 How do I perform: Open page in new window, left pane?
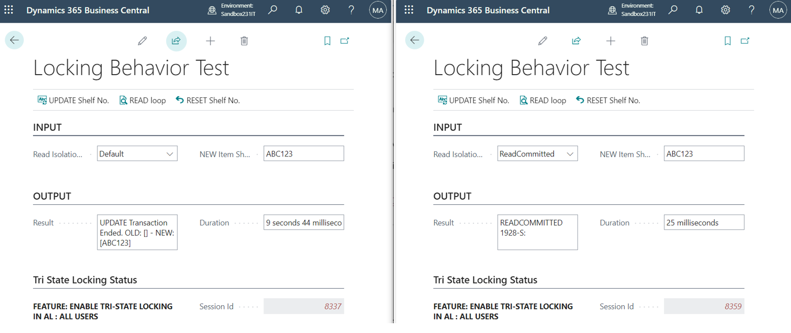345,41
